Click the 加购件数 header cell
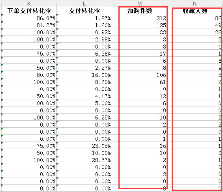Viewport: 223px width, 192px height. [x=139, y=11]
